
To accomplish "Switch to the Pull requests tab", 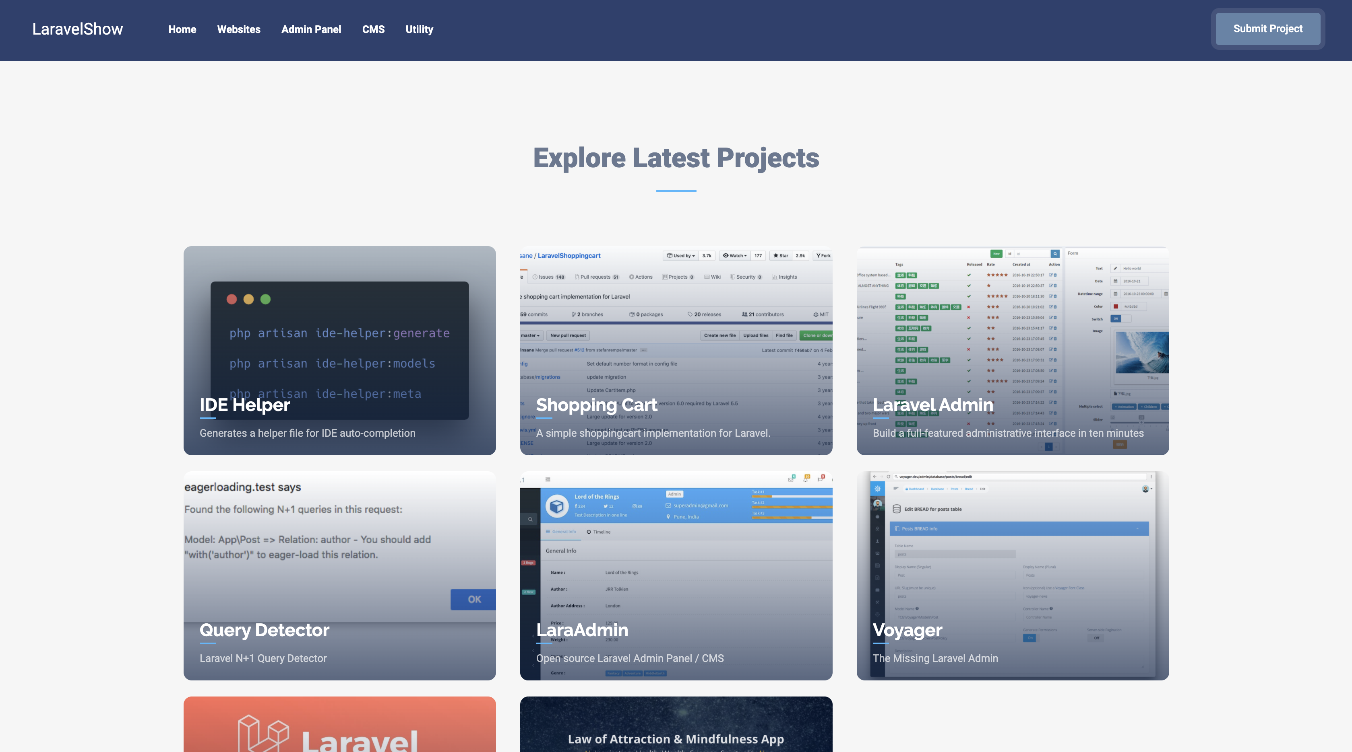I will [x=596, y=277].
